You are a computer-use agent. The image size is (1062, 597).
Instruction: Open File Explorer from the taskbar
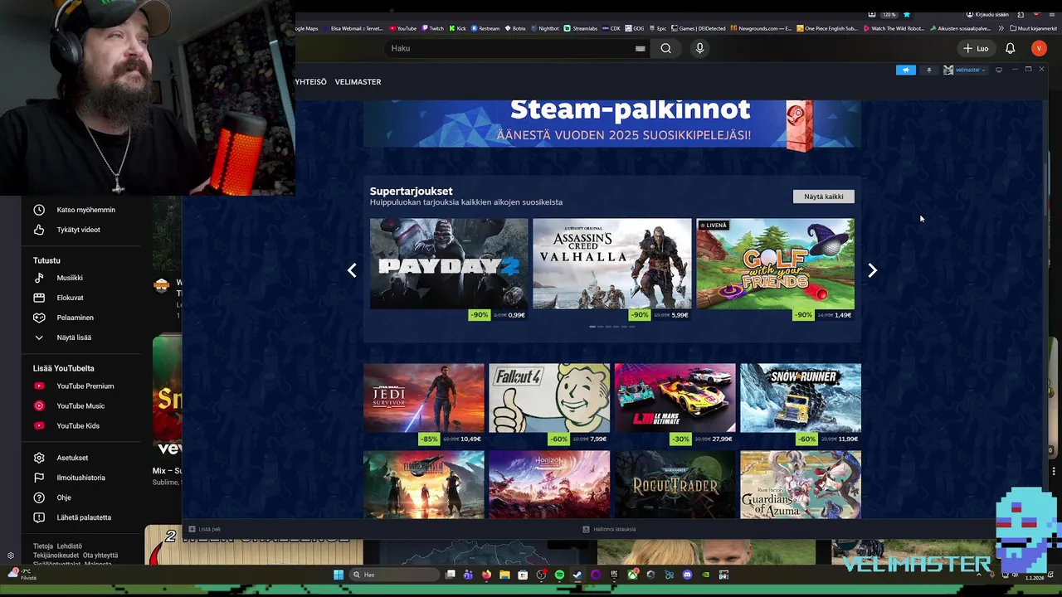[x=504, y=575]
